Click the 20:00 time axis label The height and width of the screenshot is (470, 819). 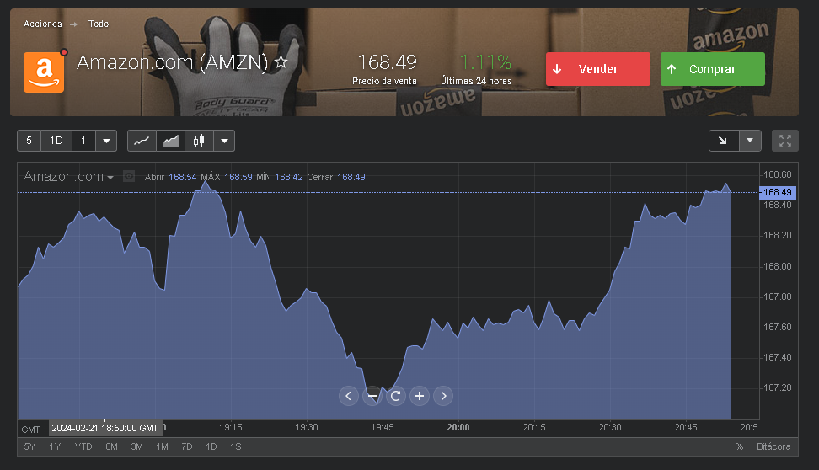click(458, 427)
